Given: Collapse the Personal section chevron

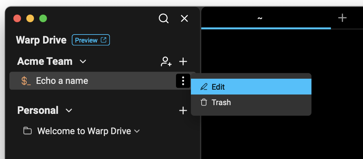Looking at the screenshot, I should [x=69, y=110].
